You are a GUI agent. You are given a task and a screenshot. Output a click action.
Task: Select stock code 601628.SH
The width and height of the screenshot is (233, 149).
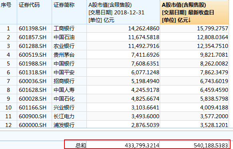(x=32, y=90)
